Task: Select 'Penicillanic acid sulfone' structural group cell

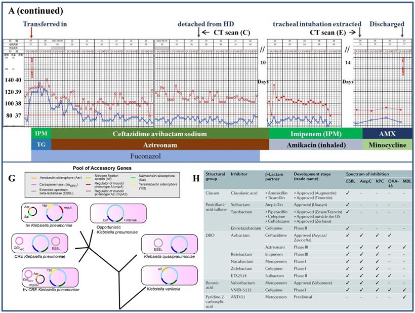Action: 216,207
